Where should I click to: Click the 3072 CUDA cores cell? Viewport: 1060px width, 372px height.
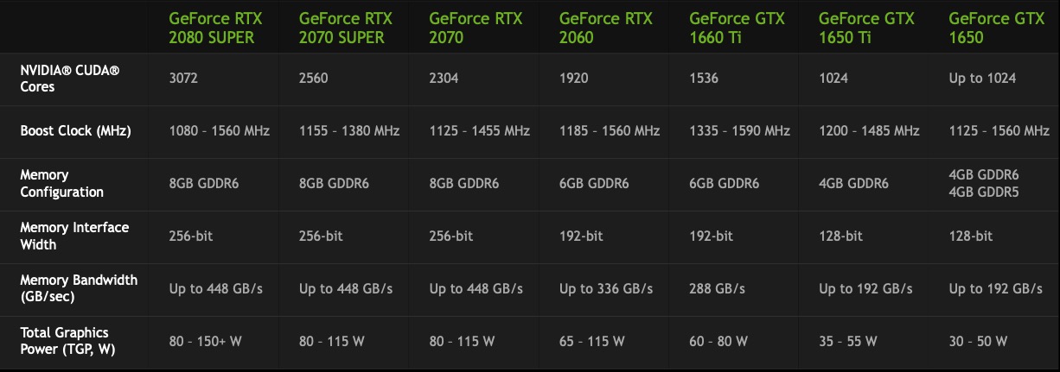184,79
